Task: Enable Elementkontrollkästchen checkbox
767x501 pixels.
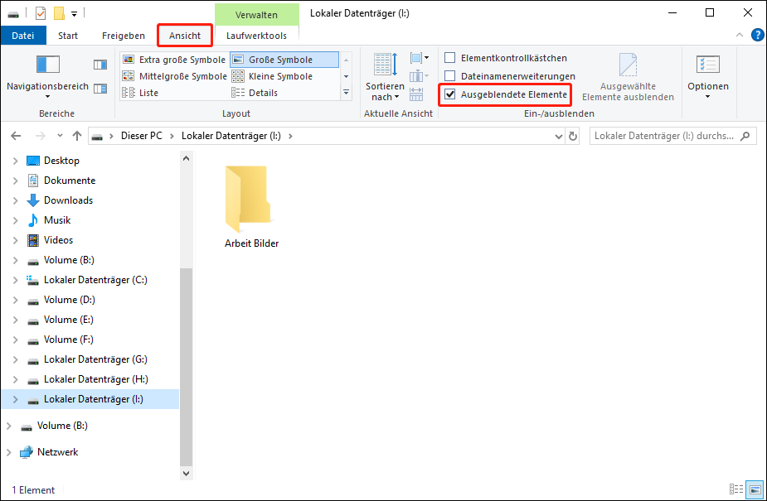Action: coord(450,58)
